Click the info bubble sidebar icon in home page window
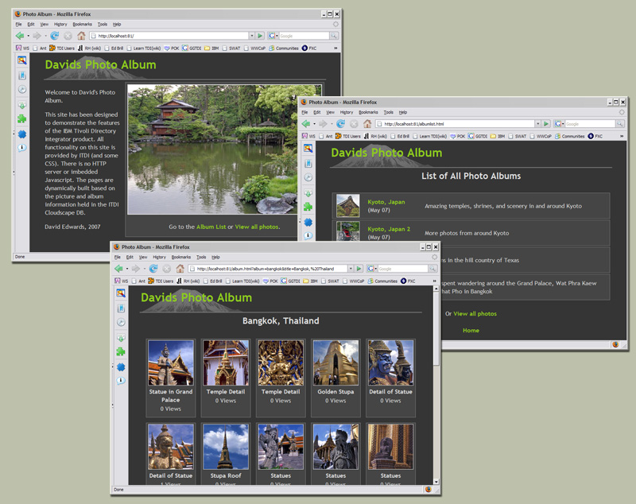This screenshot has width=636, height=504. click(22, 148)
